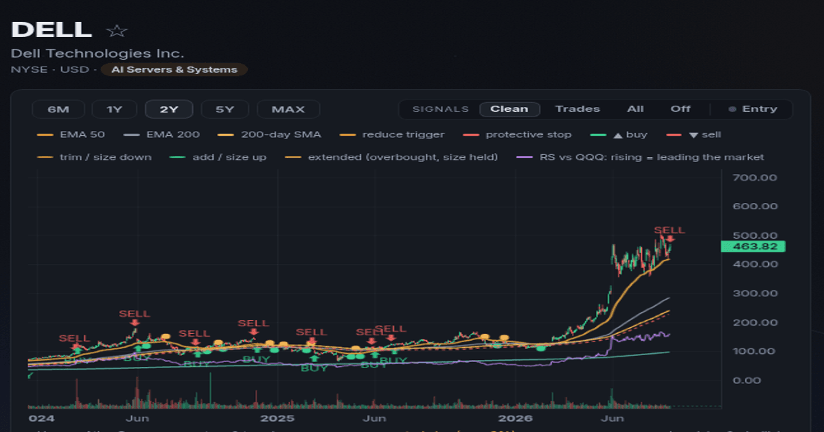This screenshot has width=824, height=432.
Task: Click the latest SELL marker near 500
Action: click(669, 234)
